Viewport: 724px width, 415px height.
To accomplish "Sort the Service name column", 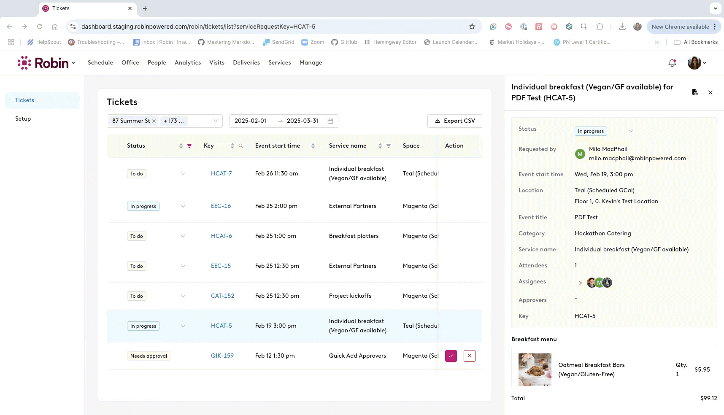I will (380, 146).
